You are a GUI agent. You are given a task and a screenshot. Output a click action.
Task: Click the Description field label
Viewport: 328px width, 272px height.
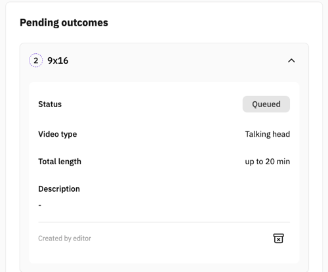tap(59, 189)
